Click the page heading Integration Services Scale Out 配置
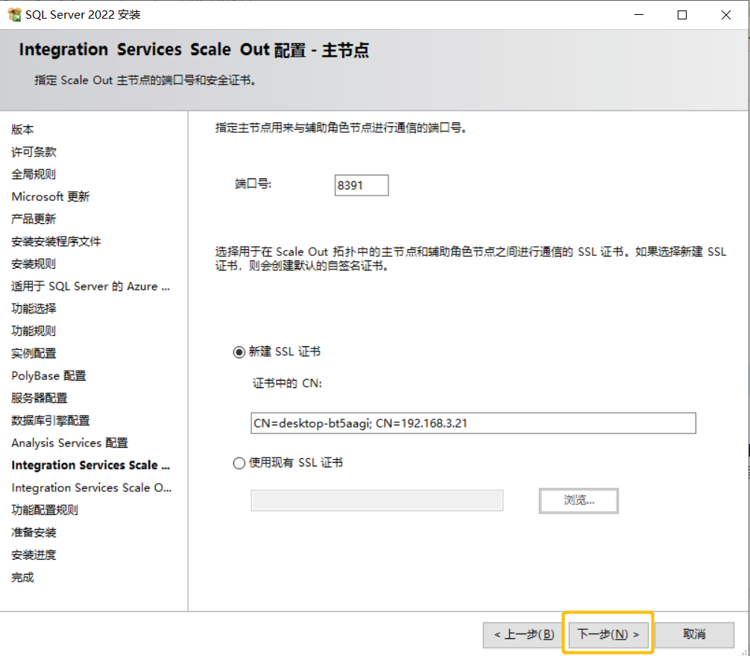Screen dimensions: 750x656 coord(194,50)
